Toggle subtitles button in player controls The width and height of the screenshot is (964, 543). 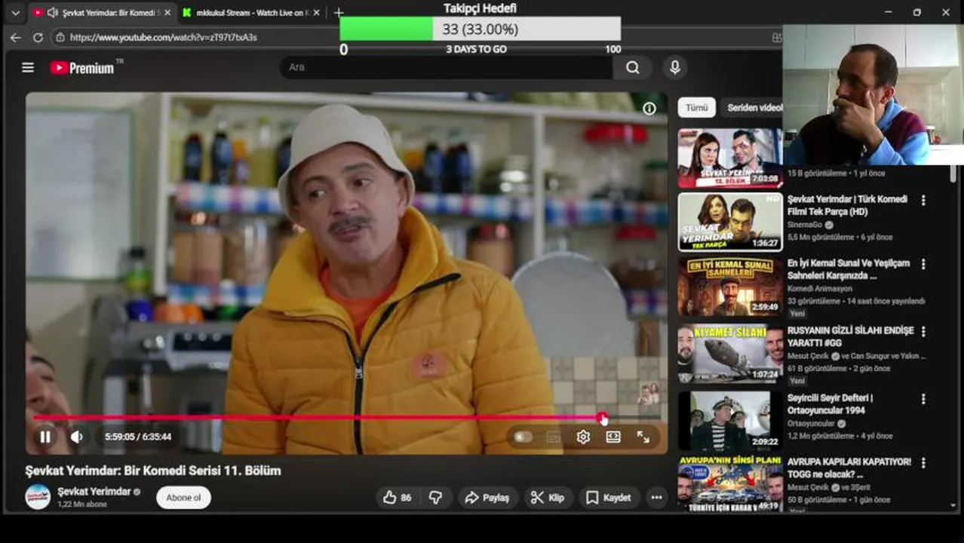(554, 437)
